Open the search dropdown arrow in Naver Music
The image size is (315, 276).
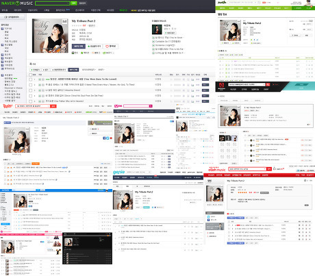point(68,3)
